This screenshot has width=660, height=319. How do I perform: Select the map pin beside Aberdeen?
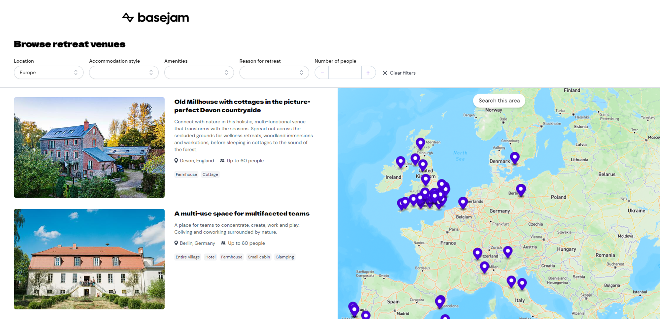[x=420, y=144]
